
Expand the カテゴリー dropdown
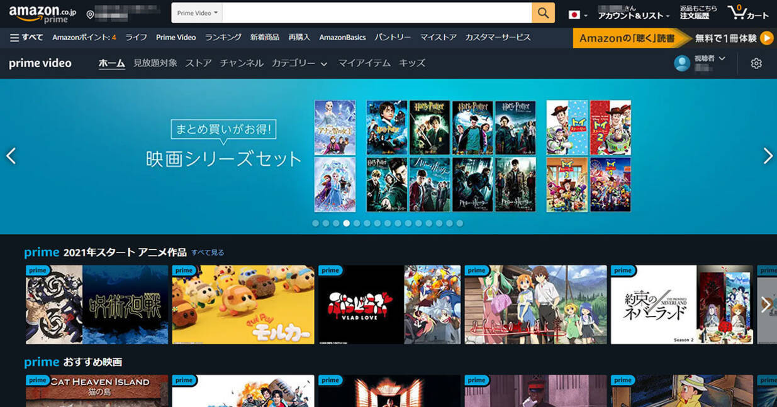pos(299,63)
